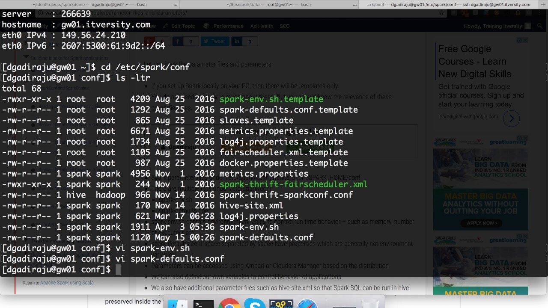Click hive-site.xml in the file listing
This screenshot has width=548, height=308.
(x=251, y=206)
